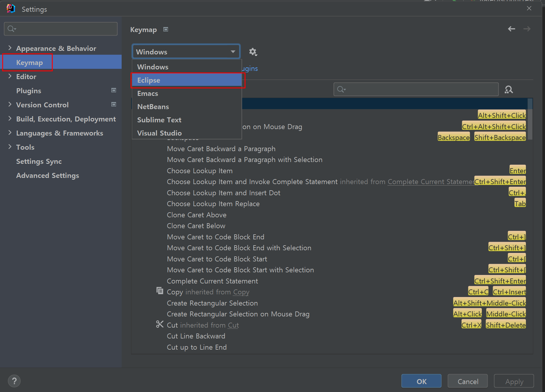Click the Cancel button
Viewport: 545px width, 392px height.
(468, 381)
